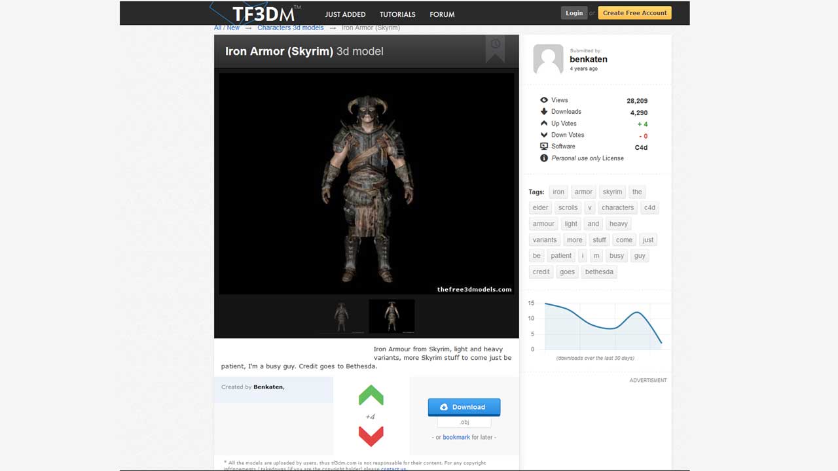Screen dimensions: 838x471
Task: Click the 'armor' tag
Action: (x=583, y=192)
